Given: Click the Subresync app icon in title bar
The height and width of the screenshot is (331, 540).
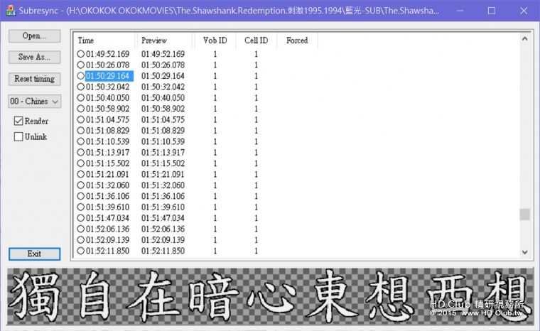Looking at the screenshot, I should pos(11,11).
